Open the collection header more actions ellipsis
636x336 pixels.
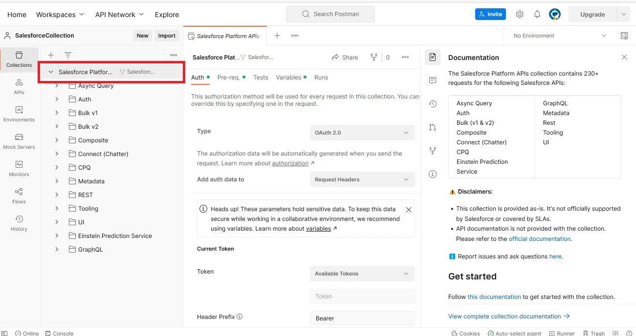(405, 57)
